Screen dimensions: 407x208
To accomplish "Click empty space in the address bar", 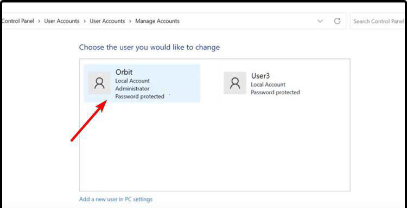I will [x=246, y=21].
